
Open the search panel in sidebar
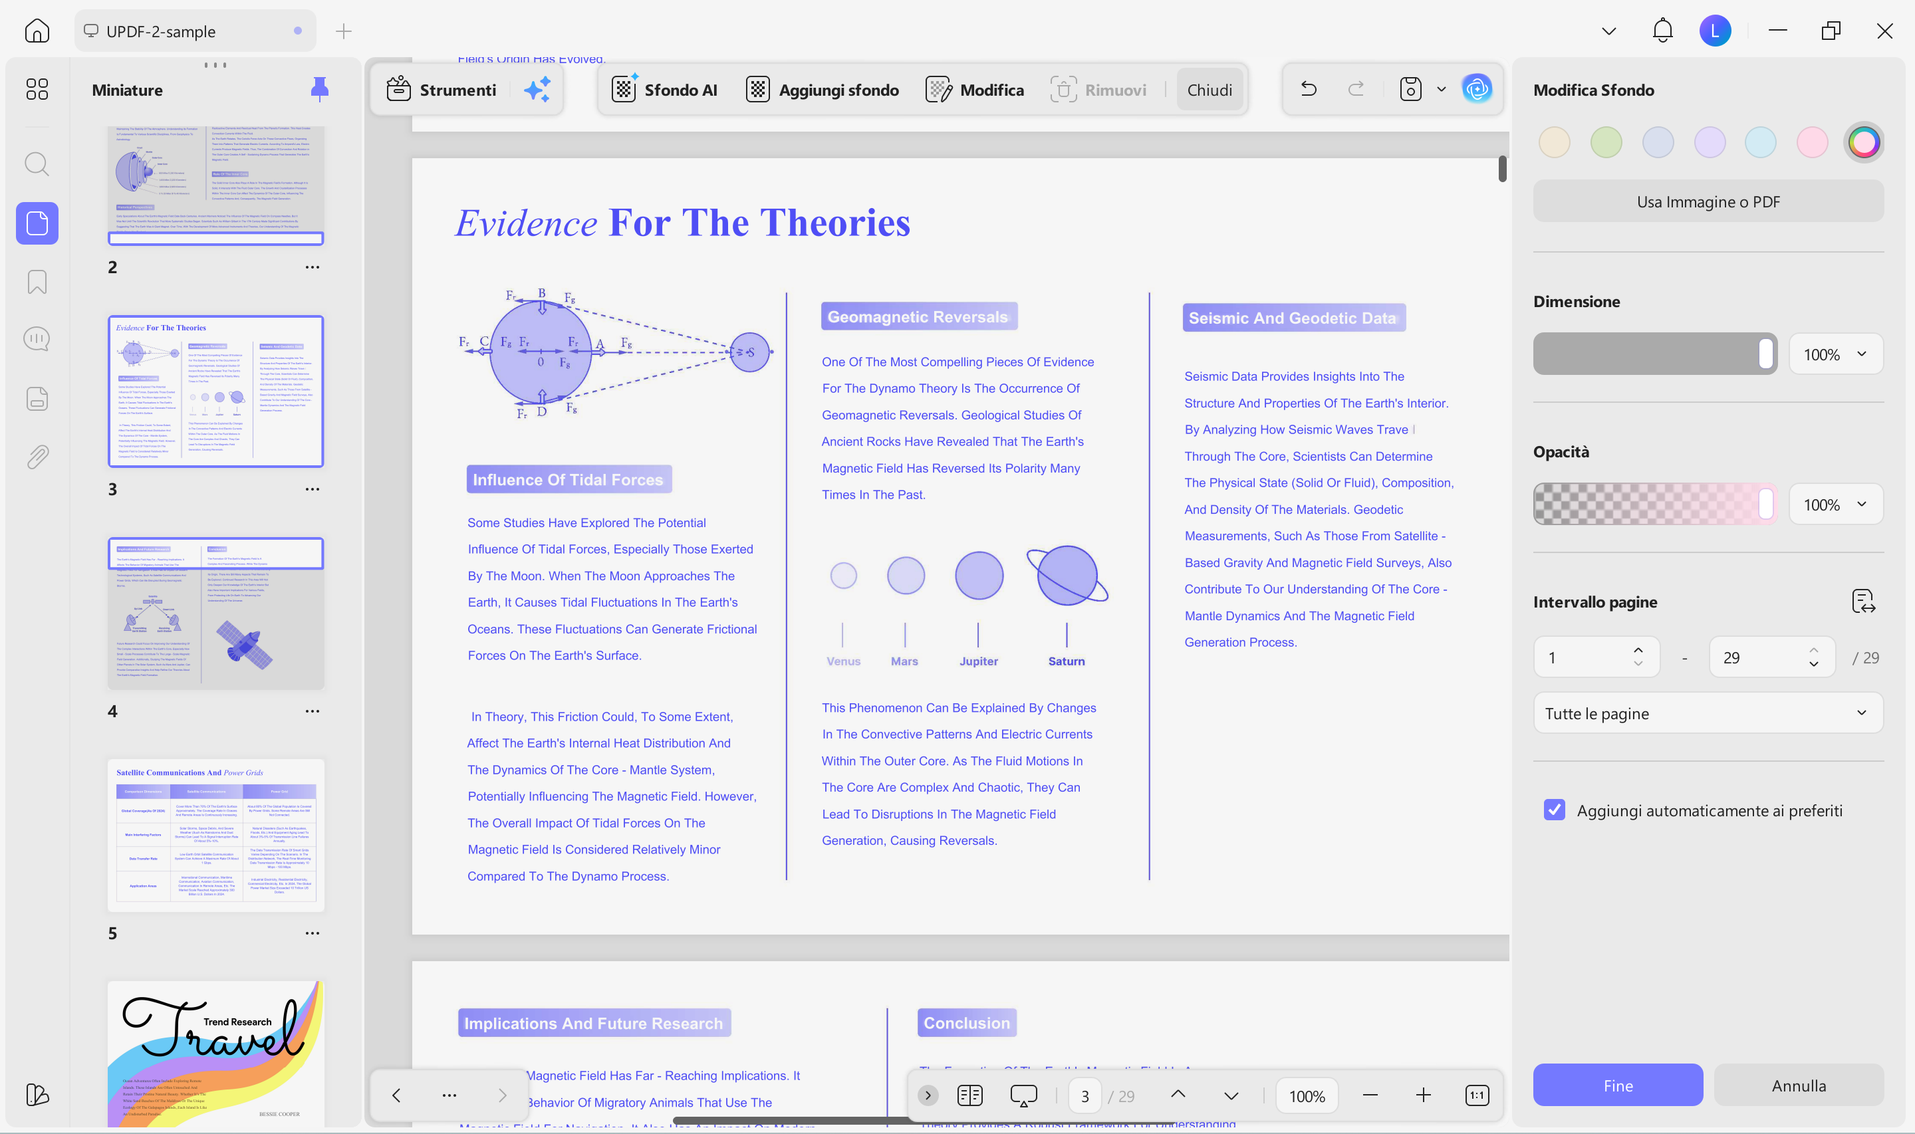[37, 164]
